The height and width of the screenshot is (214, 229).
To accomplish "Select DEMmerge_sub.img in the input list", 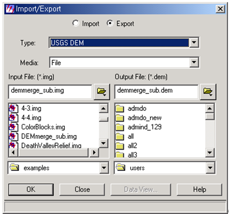I will 49,137.
